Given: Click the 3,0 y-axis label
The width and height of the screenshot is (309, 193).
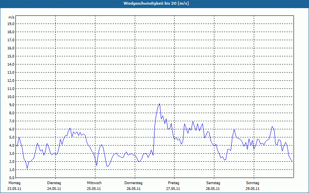Looking at the screenshot, I should 12,153.
